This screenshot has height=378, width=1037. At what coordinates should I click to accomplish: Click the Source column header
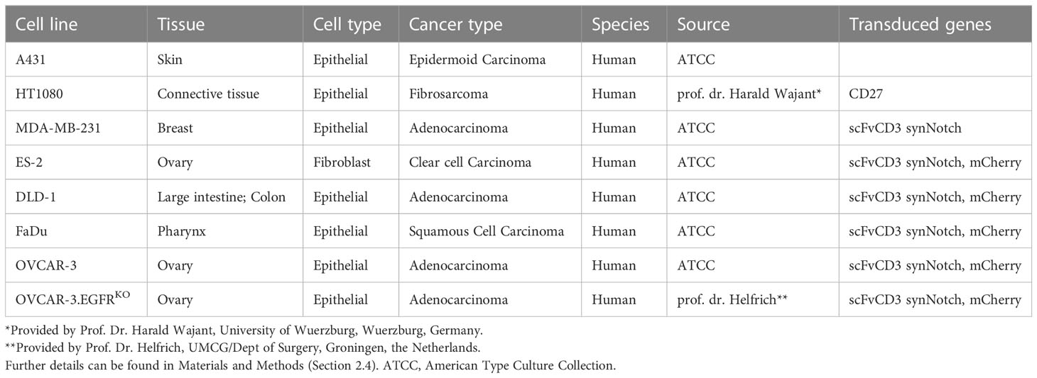click(x=703, y=25)
